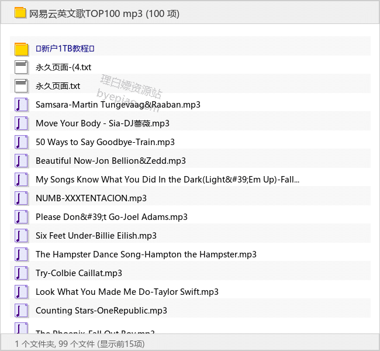Viewport: 380px width, 351px height.
Task: Click the music icon for NUMB-XXXTENTACION.mp3
Action: (x=21, y=198)
